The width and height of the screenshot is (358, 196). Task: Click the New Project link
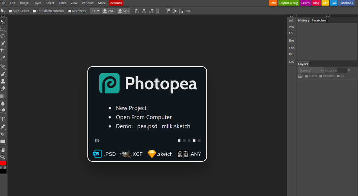(131, 108)
